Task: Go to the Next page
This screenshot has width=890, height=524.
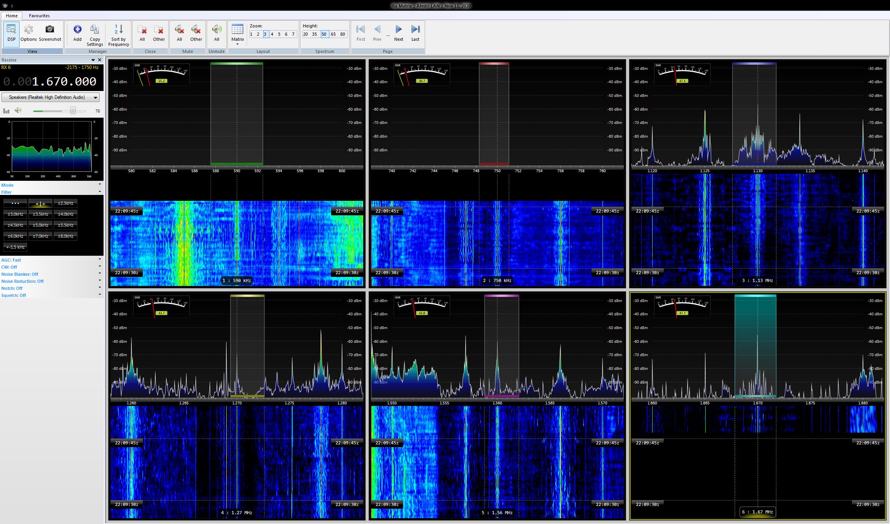Action: (x=399, y=33)
